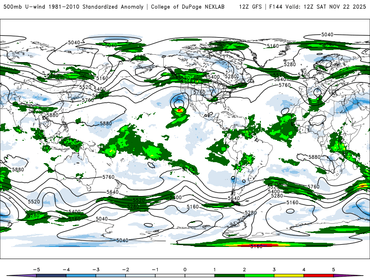This screenshot has height=278, width=370.
Task: Click the -4 colorbar tick label
Action: (x=66, y=270)
